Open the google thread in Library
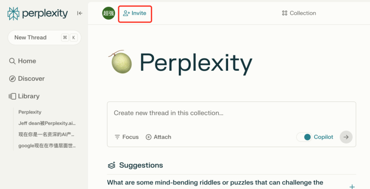Viewport: 370px width, 189px height. click(47, 146)
